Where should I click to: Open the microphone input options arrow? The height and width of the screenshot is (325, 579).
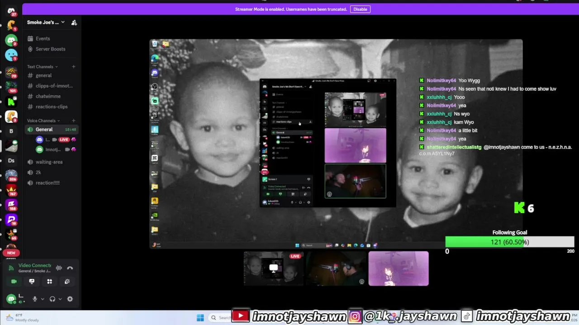[43, 299]
